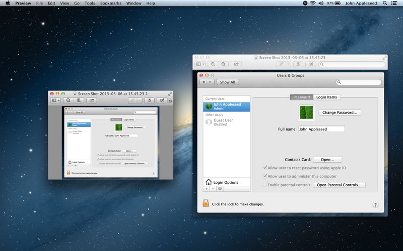Open the gear action menu below large user list
This screenshot has height=251, width=403.
click(220, 189)
